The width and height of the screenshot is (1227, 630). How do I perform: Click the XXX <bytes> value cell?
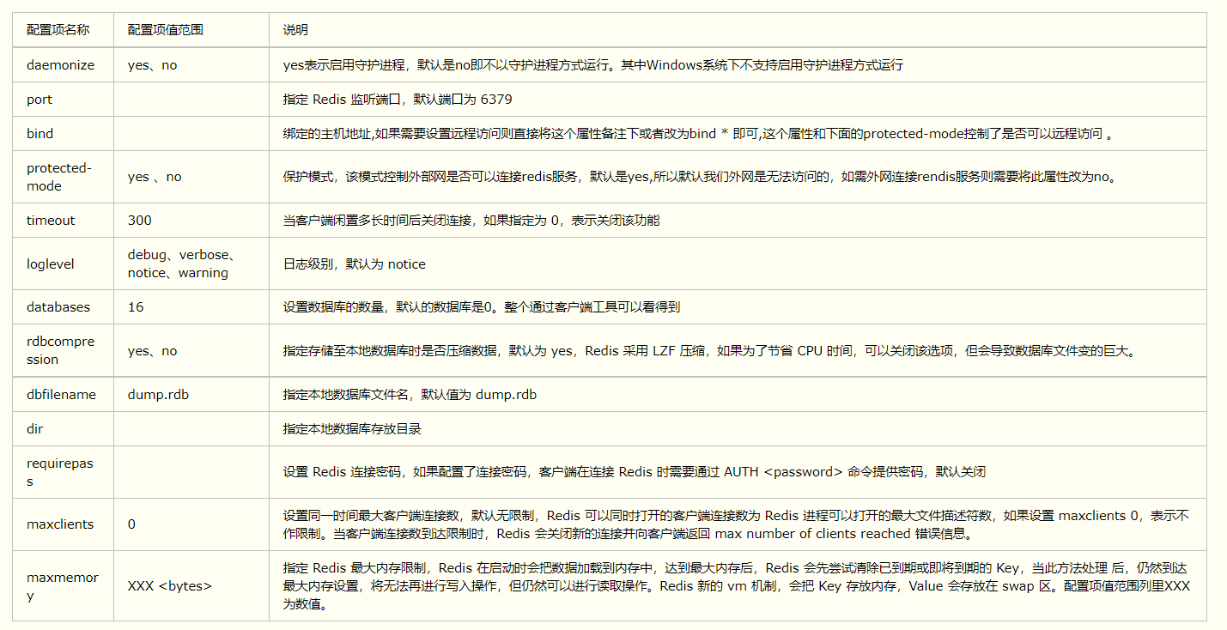click(x=191, y=585)
